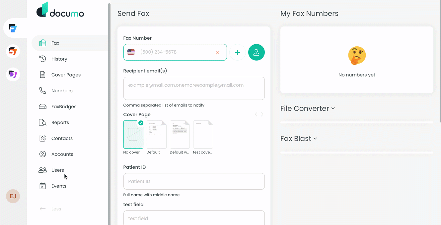The height and width of the screenshot is (225, 441).
Task: Collapse sidebar with the Less button
Action: click(x=50, y=209)
